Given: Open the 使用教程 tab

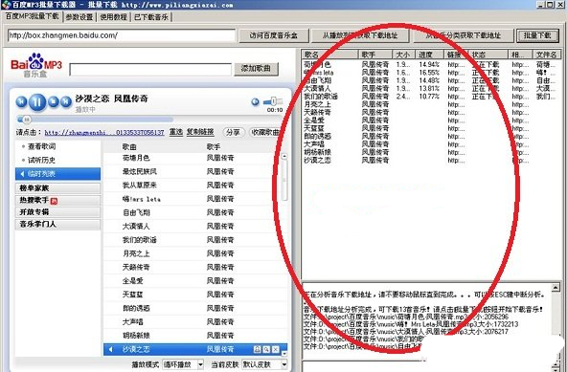Looking at the screenshot, I should [113, 17].
